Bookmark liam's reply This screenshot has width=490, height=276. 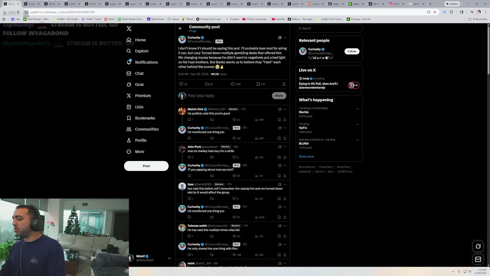(x=279, y=199)
